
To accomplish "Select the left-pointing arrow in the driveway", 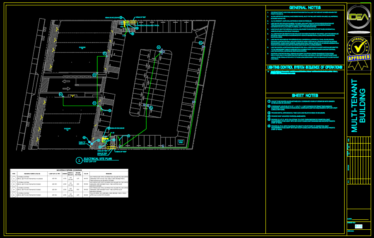I will (x=66, y=82).
